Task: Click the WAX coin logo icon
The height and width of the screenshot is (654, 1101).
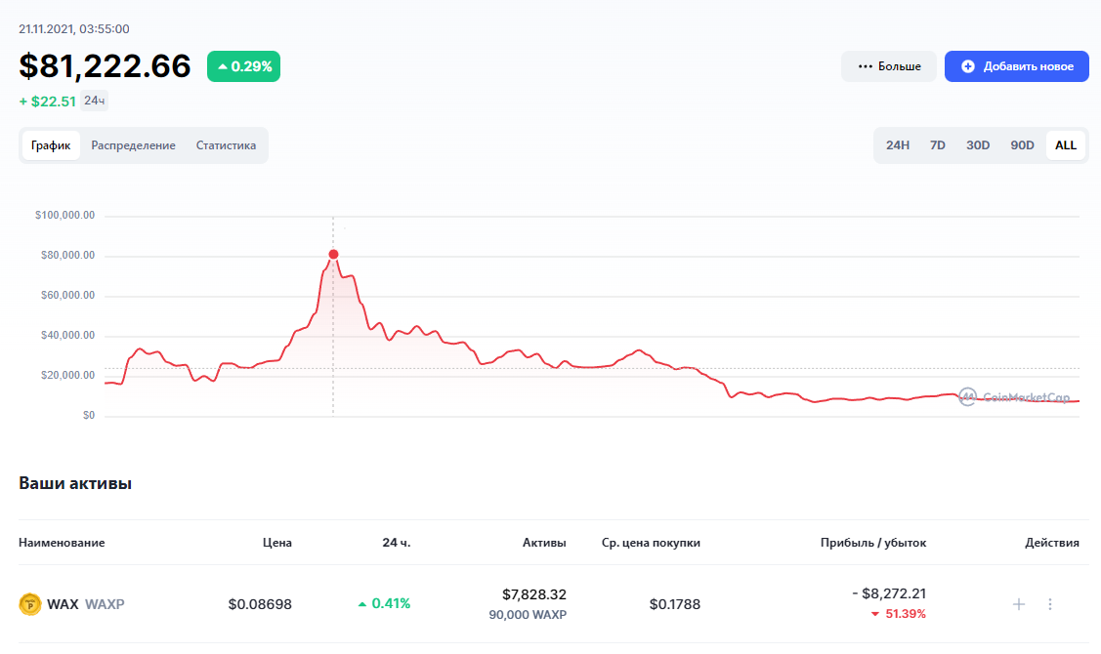Action: coord(29,604)
